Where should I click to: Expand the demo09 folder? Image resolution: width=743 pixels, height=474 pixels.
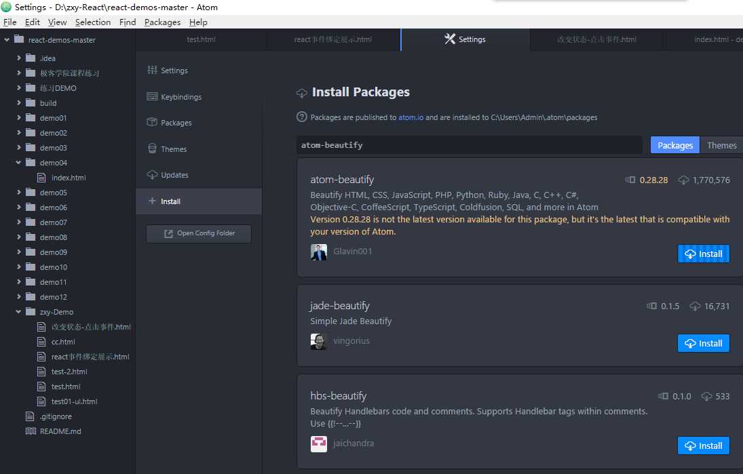(18, 252)
